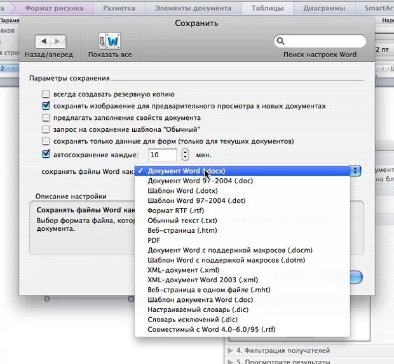Pick Шаблон документа Word (.doc)
Screen dimensions: 394x364
[x=243, y=299]
